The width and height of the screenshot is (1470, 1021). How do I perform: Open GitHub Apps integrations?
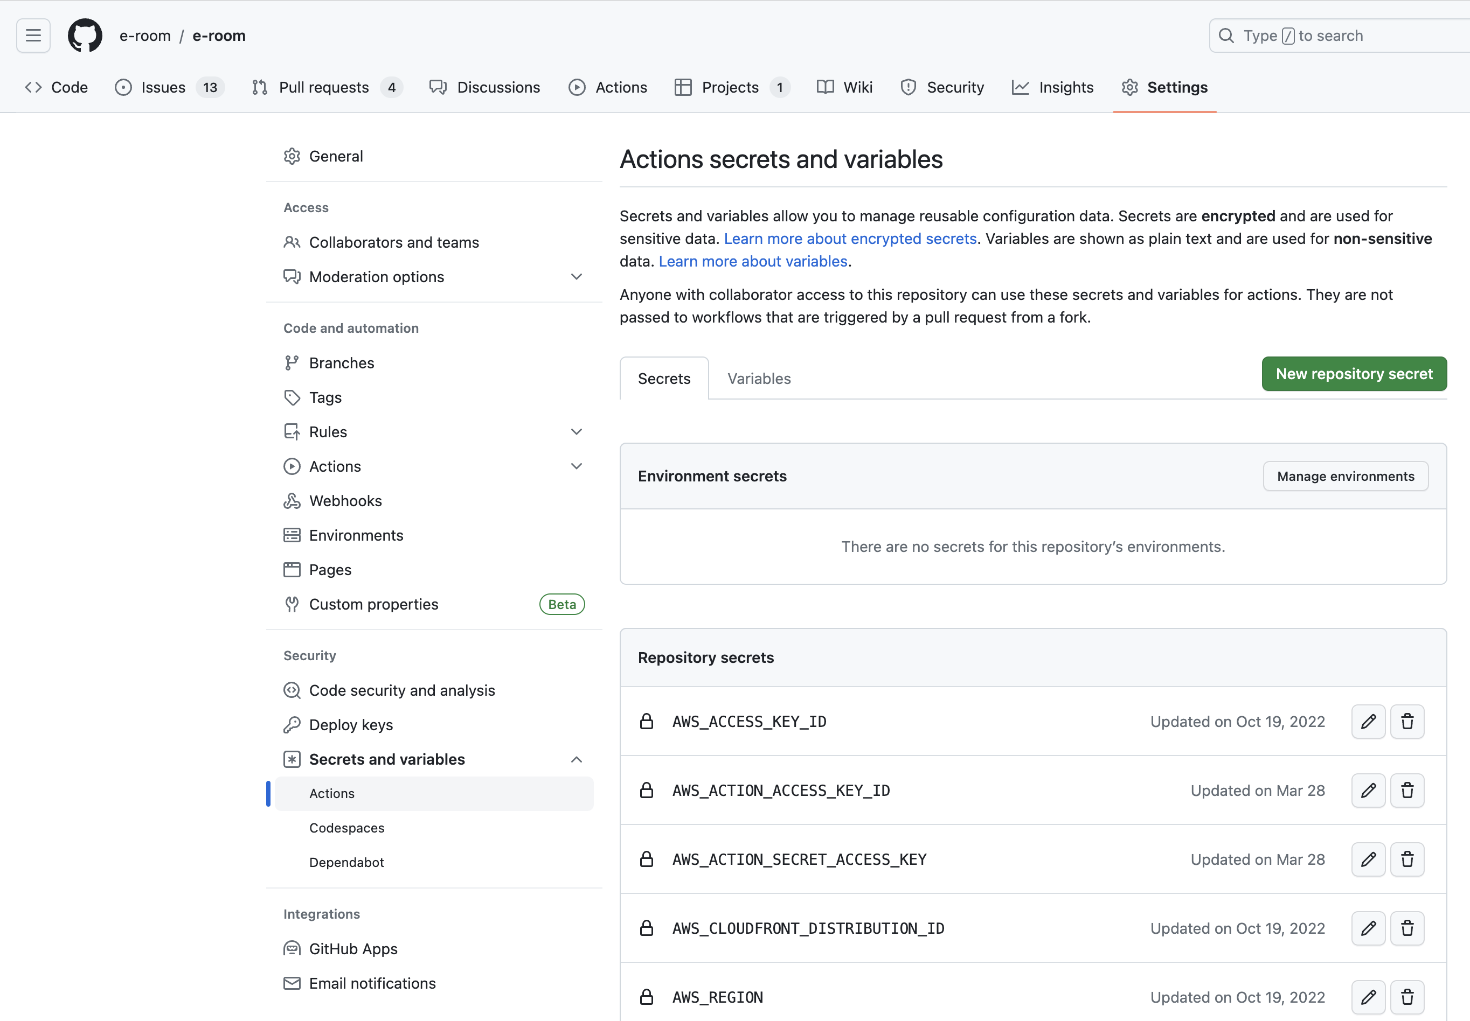pos(352,949)
